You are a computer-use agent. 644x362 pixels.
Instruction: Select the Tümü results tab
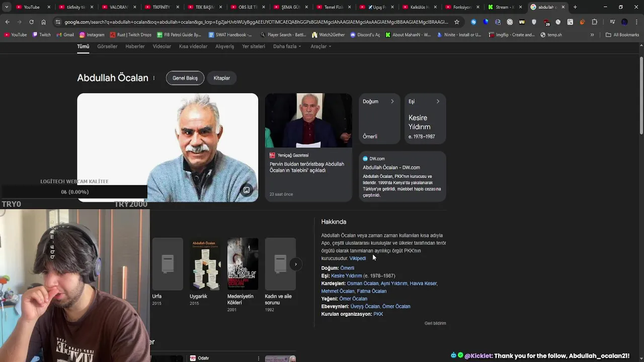(x=83, y=46)
